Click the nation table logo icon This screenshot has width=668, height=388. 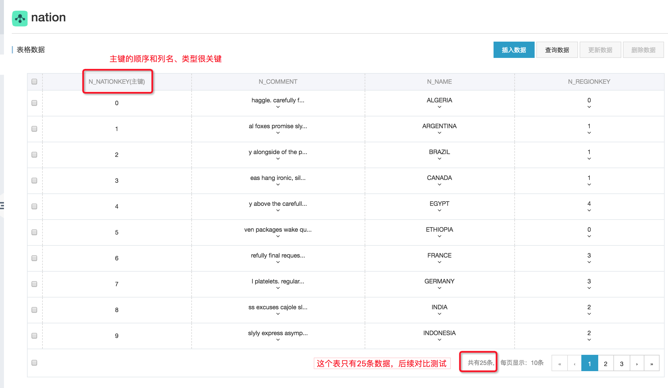point(20,18)
